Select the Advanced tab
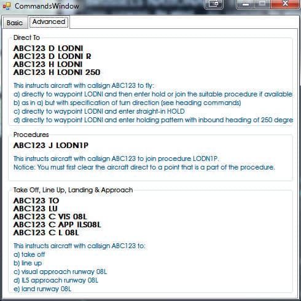Viewport: 301px width, 301px height. click(49, 21)
